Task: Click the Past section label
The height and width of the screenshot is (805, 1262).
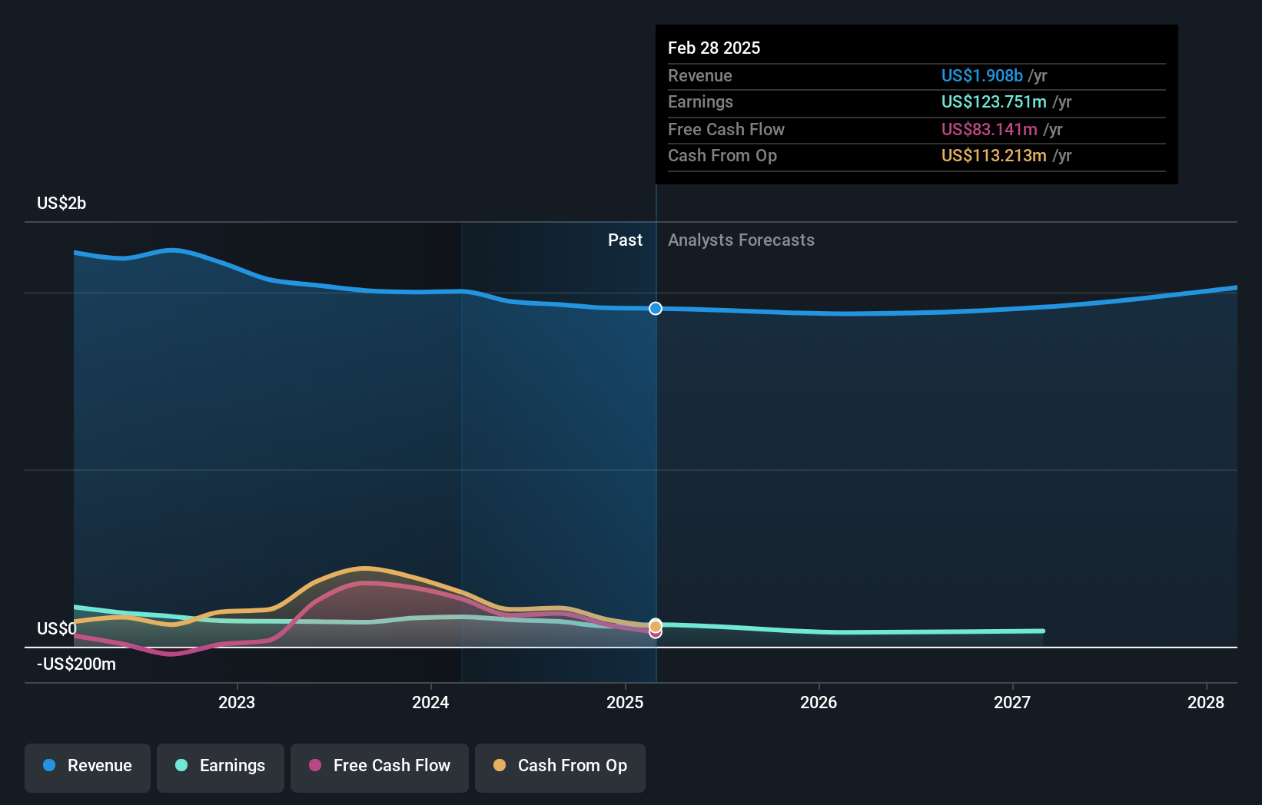Action: [x=625, y=240]
